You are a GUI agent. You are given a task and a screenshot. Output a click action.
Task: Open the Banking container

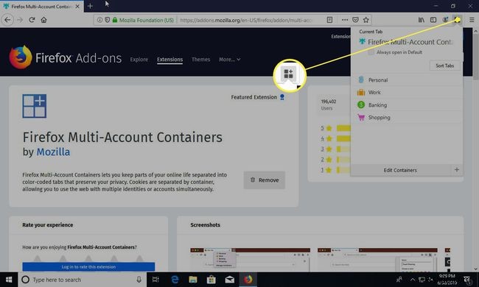point(407,105)
